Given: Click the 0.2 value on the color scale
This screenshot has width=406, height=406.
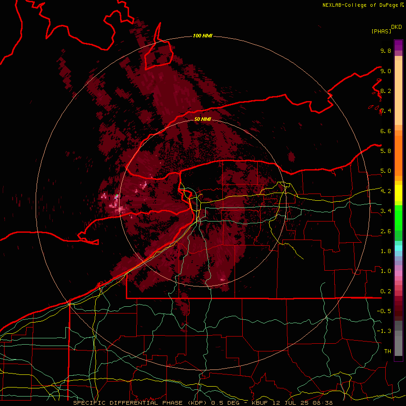Looking at the screenshot, I should point(386,291).
